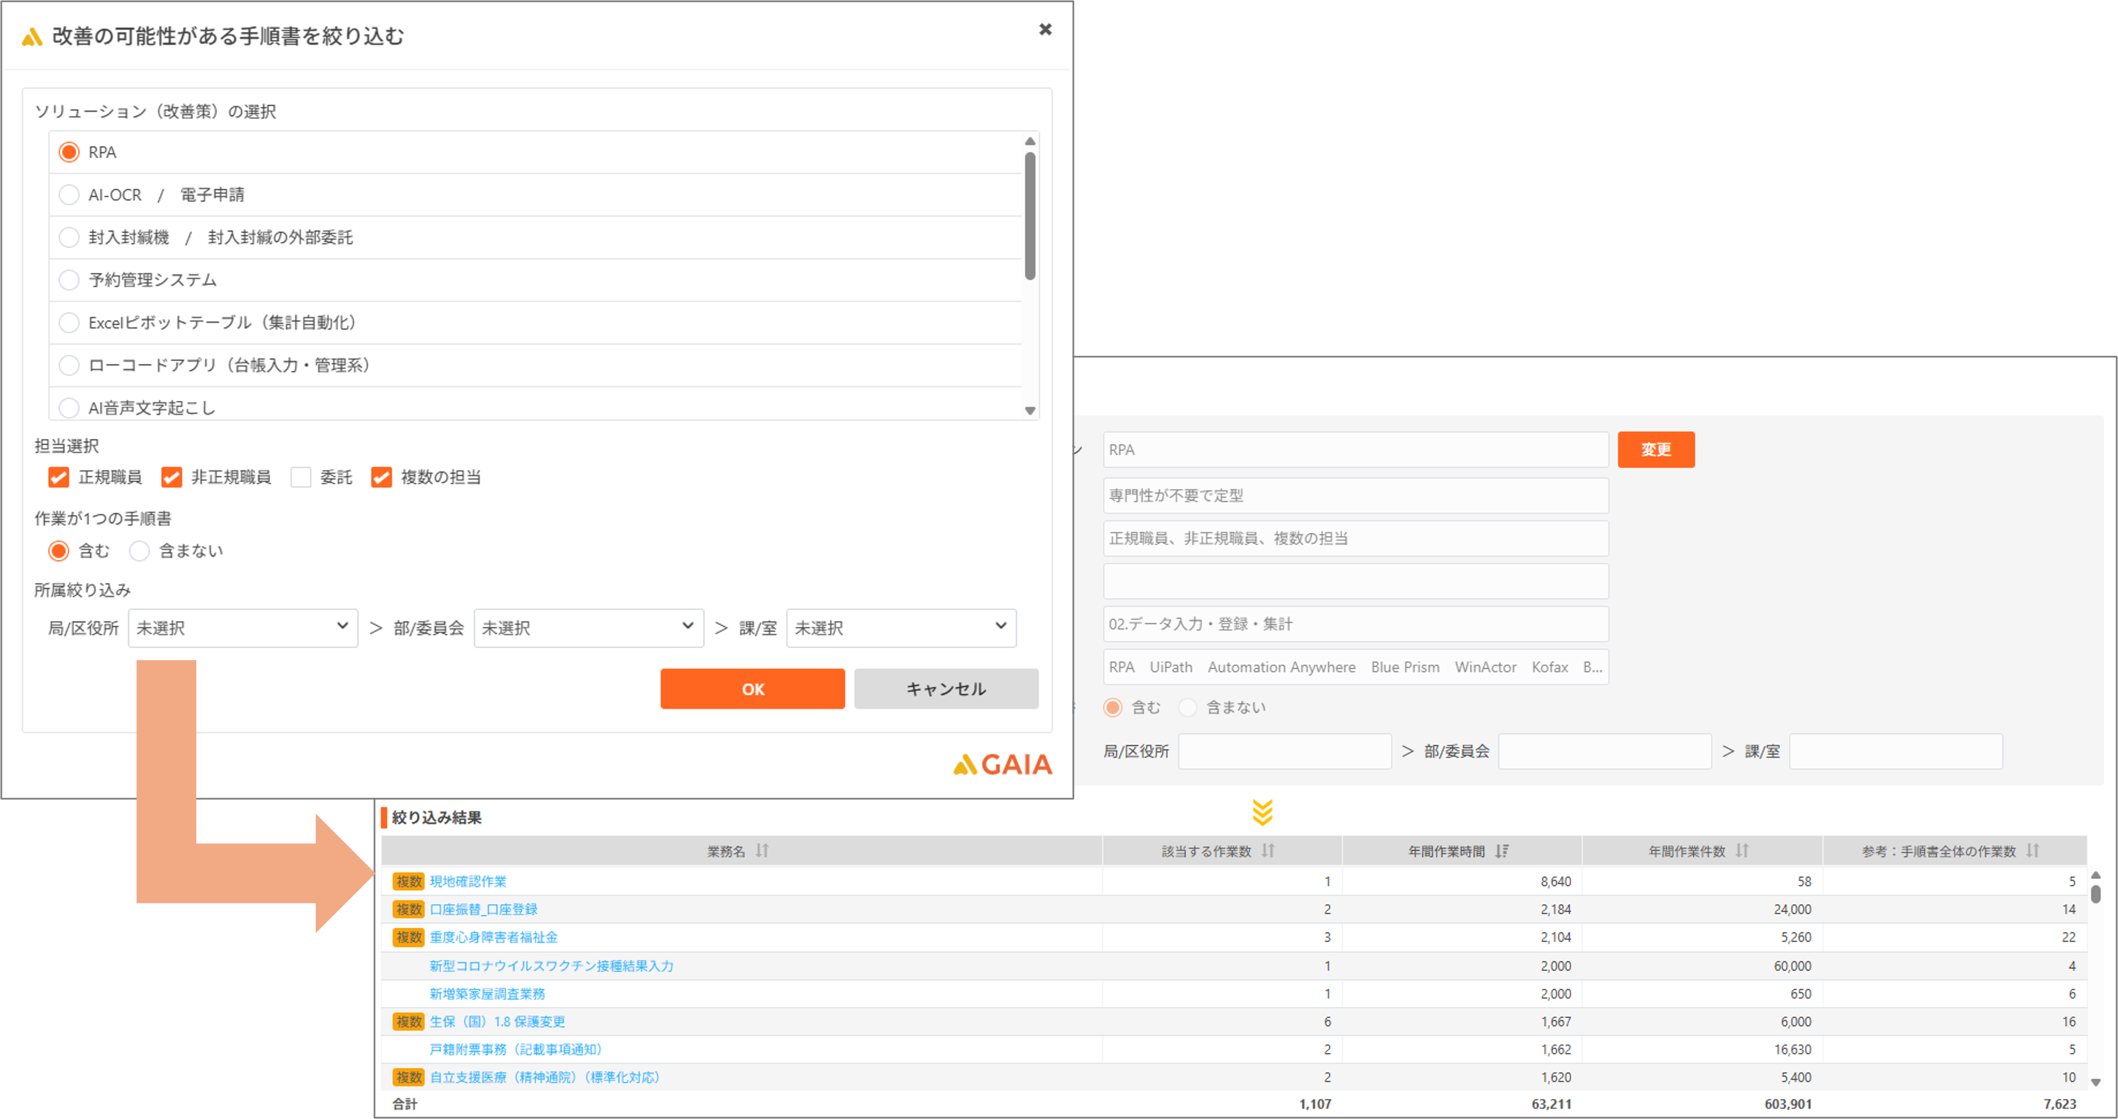Check the 委託 checkbox
Image resolution: width=2118 pixels, height=1119 pixels.
[301, 478]
